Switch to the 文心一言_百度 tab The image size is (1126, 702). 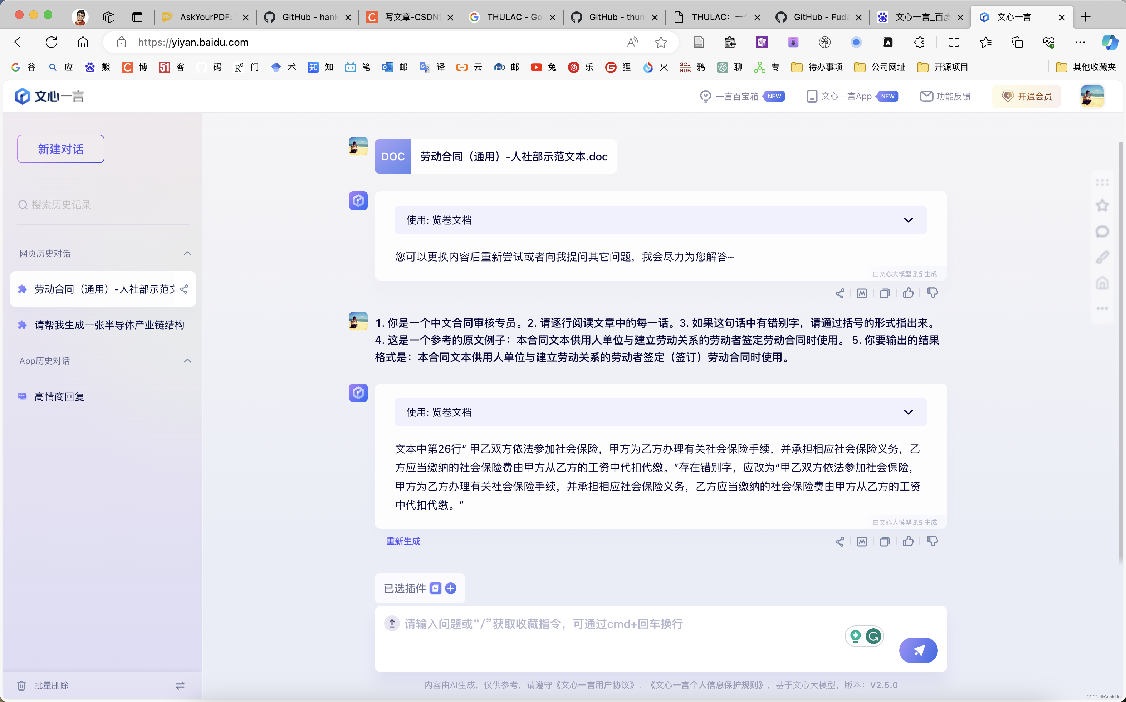(920, 17)
